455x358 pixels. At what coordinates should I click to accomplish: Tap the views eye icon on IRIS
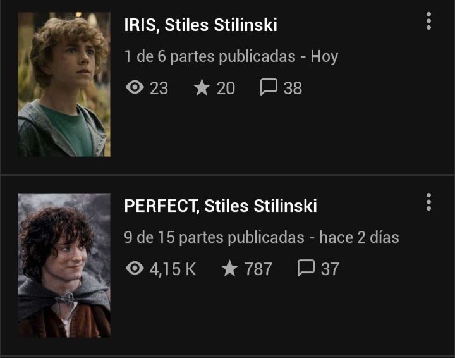(135, 87)
